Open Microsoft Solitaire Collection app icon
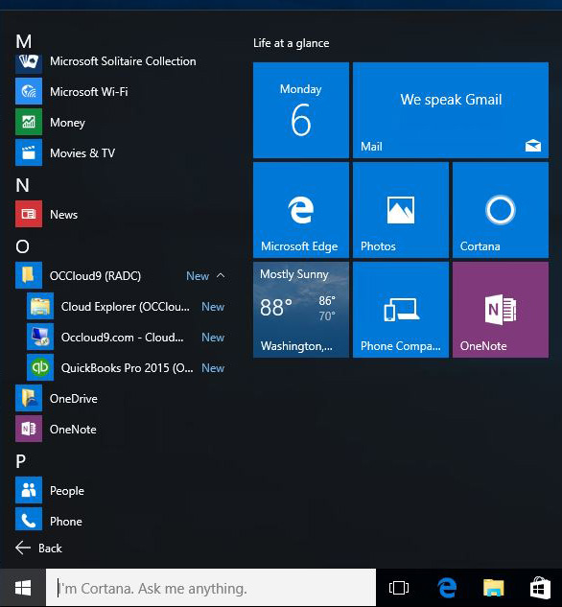Image resolution: width=562 pixels, height=607 pixels. [x=29, y=62]
